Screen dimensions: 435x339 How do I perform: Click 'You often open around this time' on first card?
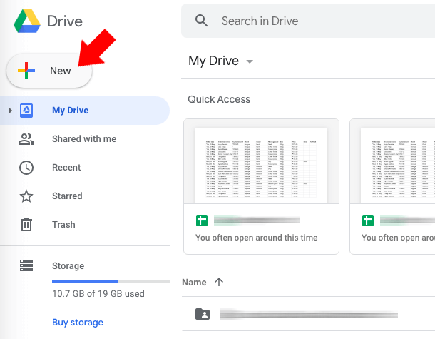tap(256, 238)
